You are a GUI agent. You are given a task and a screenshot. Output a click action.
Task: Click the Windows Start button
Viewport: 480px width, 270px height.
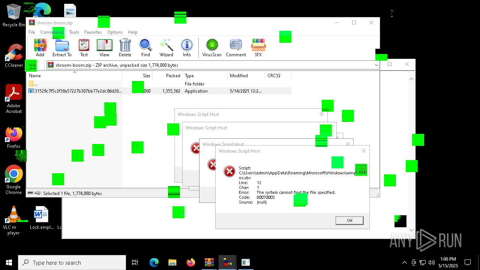tap(9, 262)
